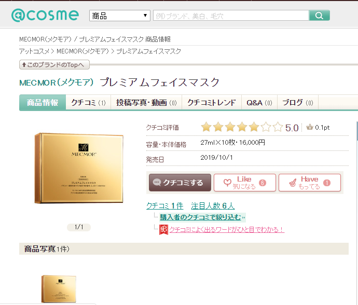Open the クチコミ (1) tab
The height and width of the screenshot is (305, 358).
point(88,103)
